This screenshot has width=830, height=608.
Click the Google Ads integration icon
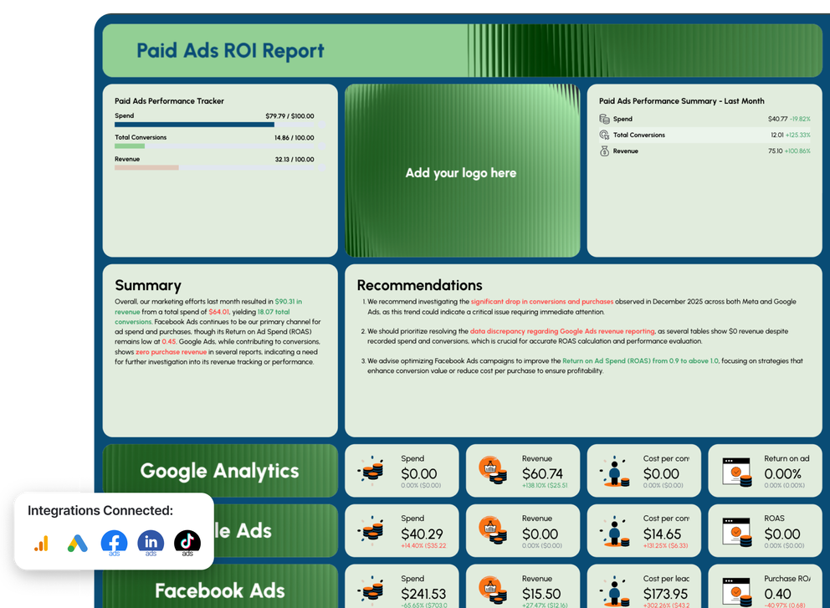point(77,542)
